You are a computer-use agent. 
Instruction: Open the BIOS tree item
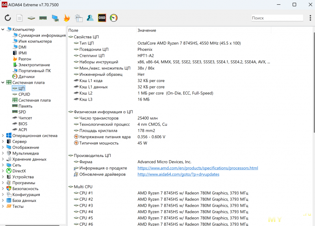pyautogui.click(x=23, y=124)
